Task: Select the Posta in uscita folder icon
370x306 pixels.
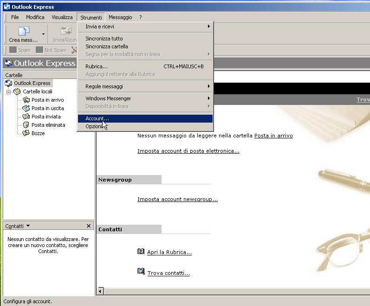Action: pos(26,108)
